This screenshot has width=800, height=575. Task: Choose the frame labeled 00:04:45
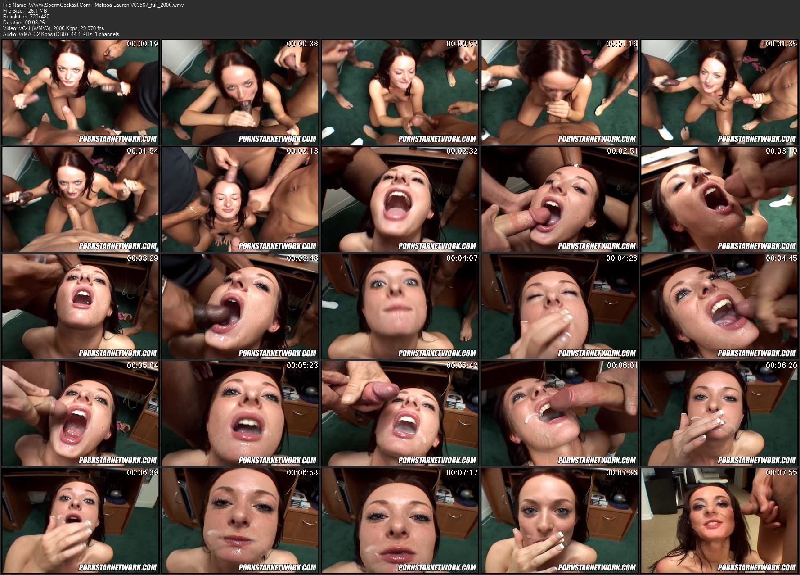pyautogui.click(x=719, y=306)
